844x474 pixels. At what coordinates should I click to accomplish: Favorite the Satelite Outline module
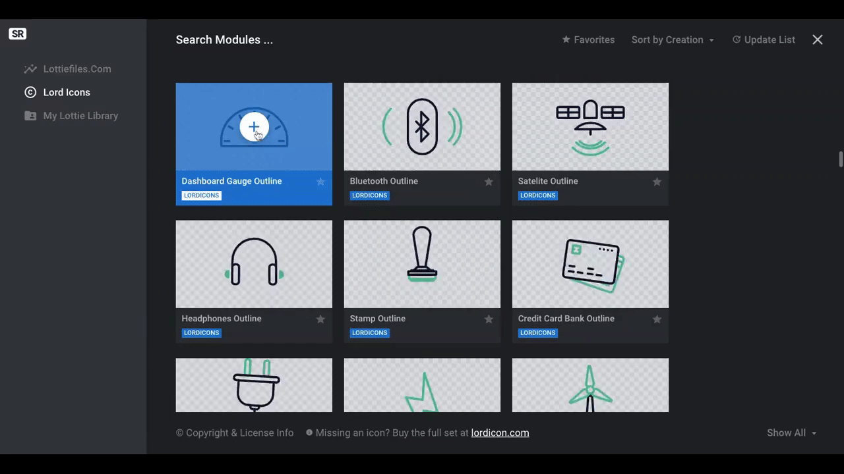[657, 182]
